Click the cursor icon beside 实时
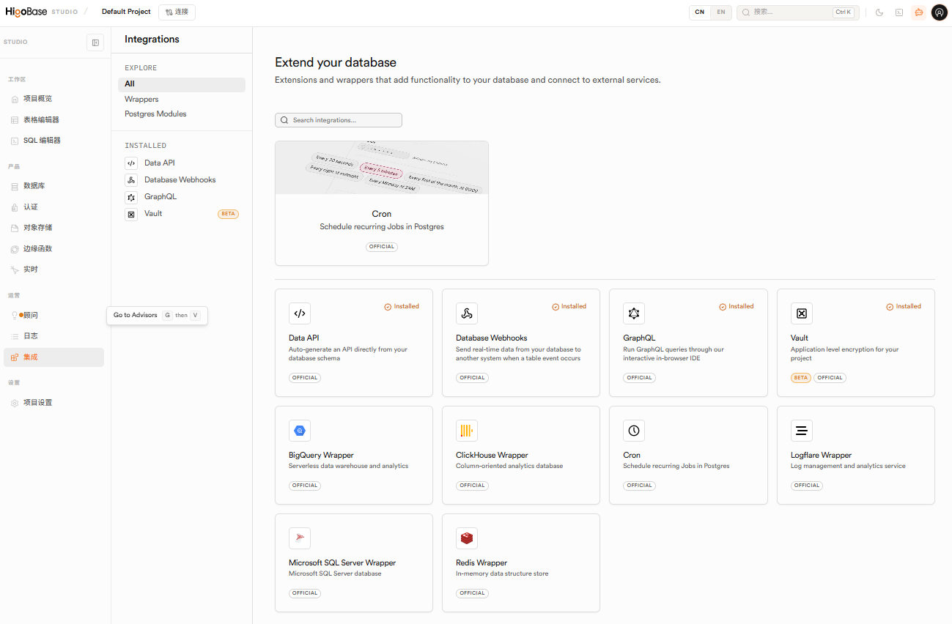The image size is (952, 624). click(x=15, y=270)
